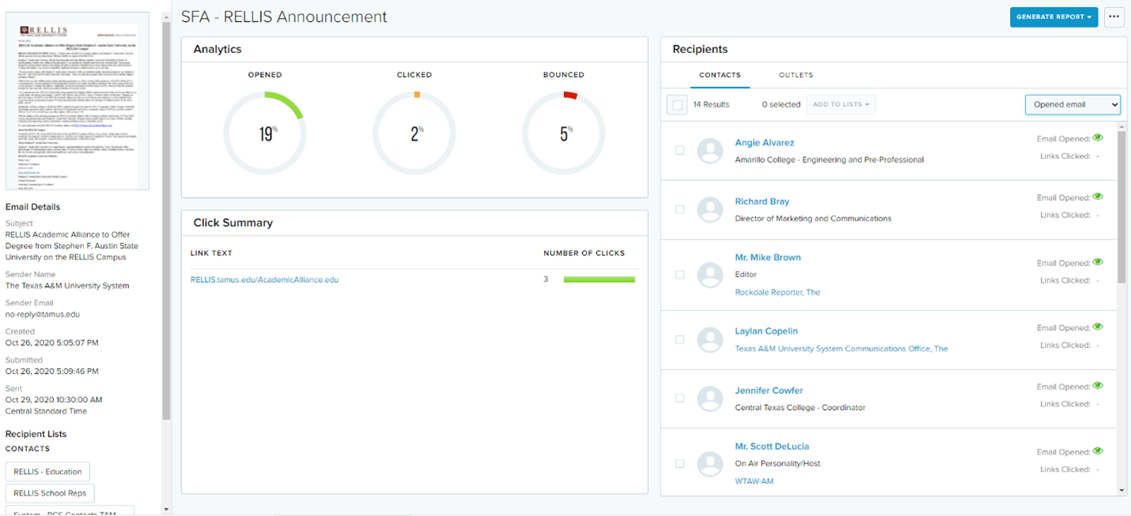Viewport: 1131px width, 516px height.
Task: Click the Sender Name value Texas A&M University System
Action: 67,286
